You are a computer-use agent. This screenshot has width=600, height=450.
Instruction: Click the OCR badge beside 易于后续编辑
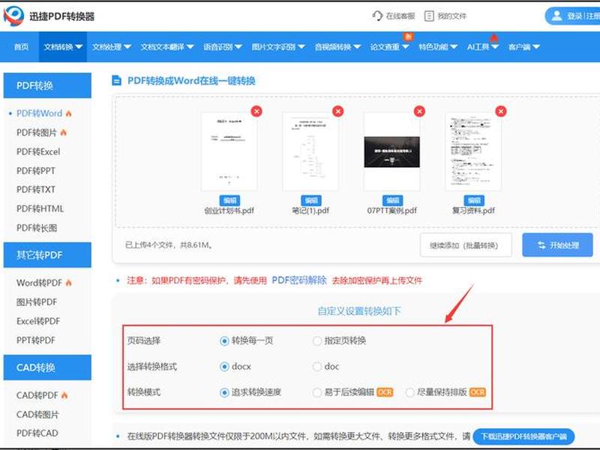point(385,392)
